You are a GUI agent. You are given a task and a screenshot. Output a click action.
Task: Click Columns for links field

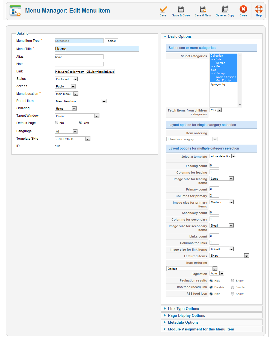pyautogui.click(x=214, y=242)
